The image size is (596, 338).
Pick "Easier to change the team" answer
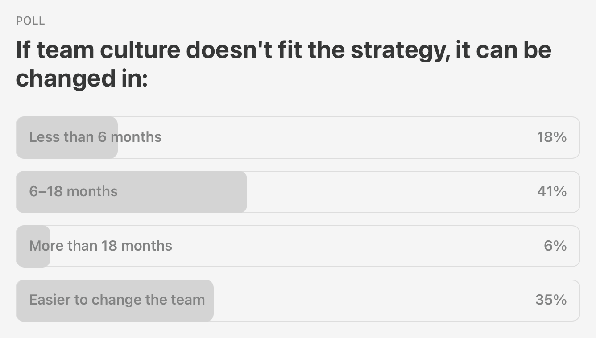coord(298,301)
